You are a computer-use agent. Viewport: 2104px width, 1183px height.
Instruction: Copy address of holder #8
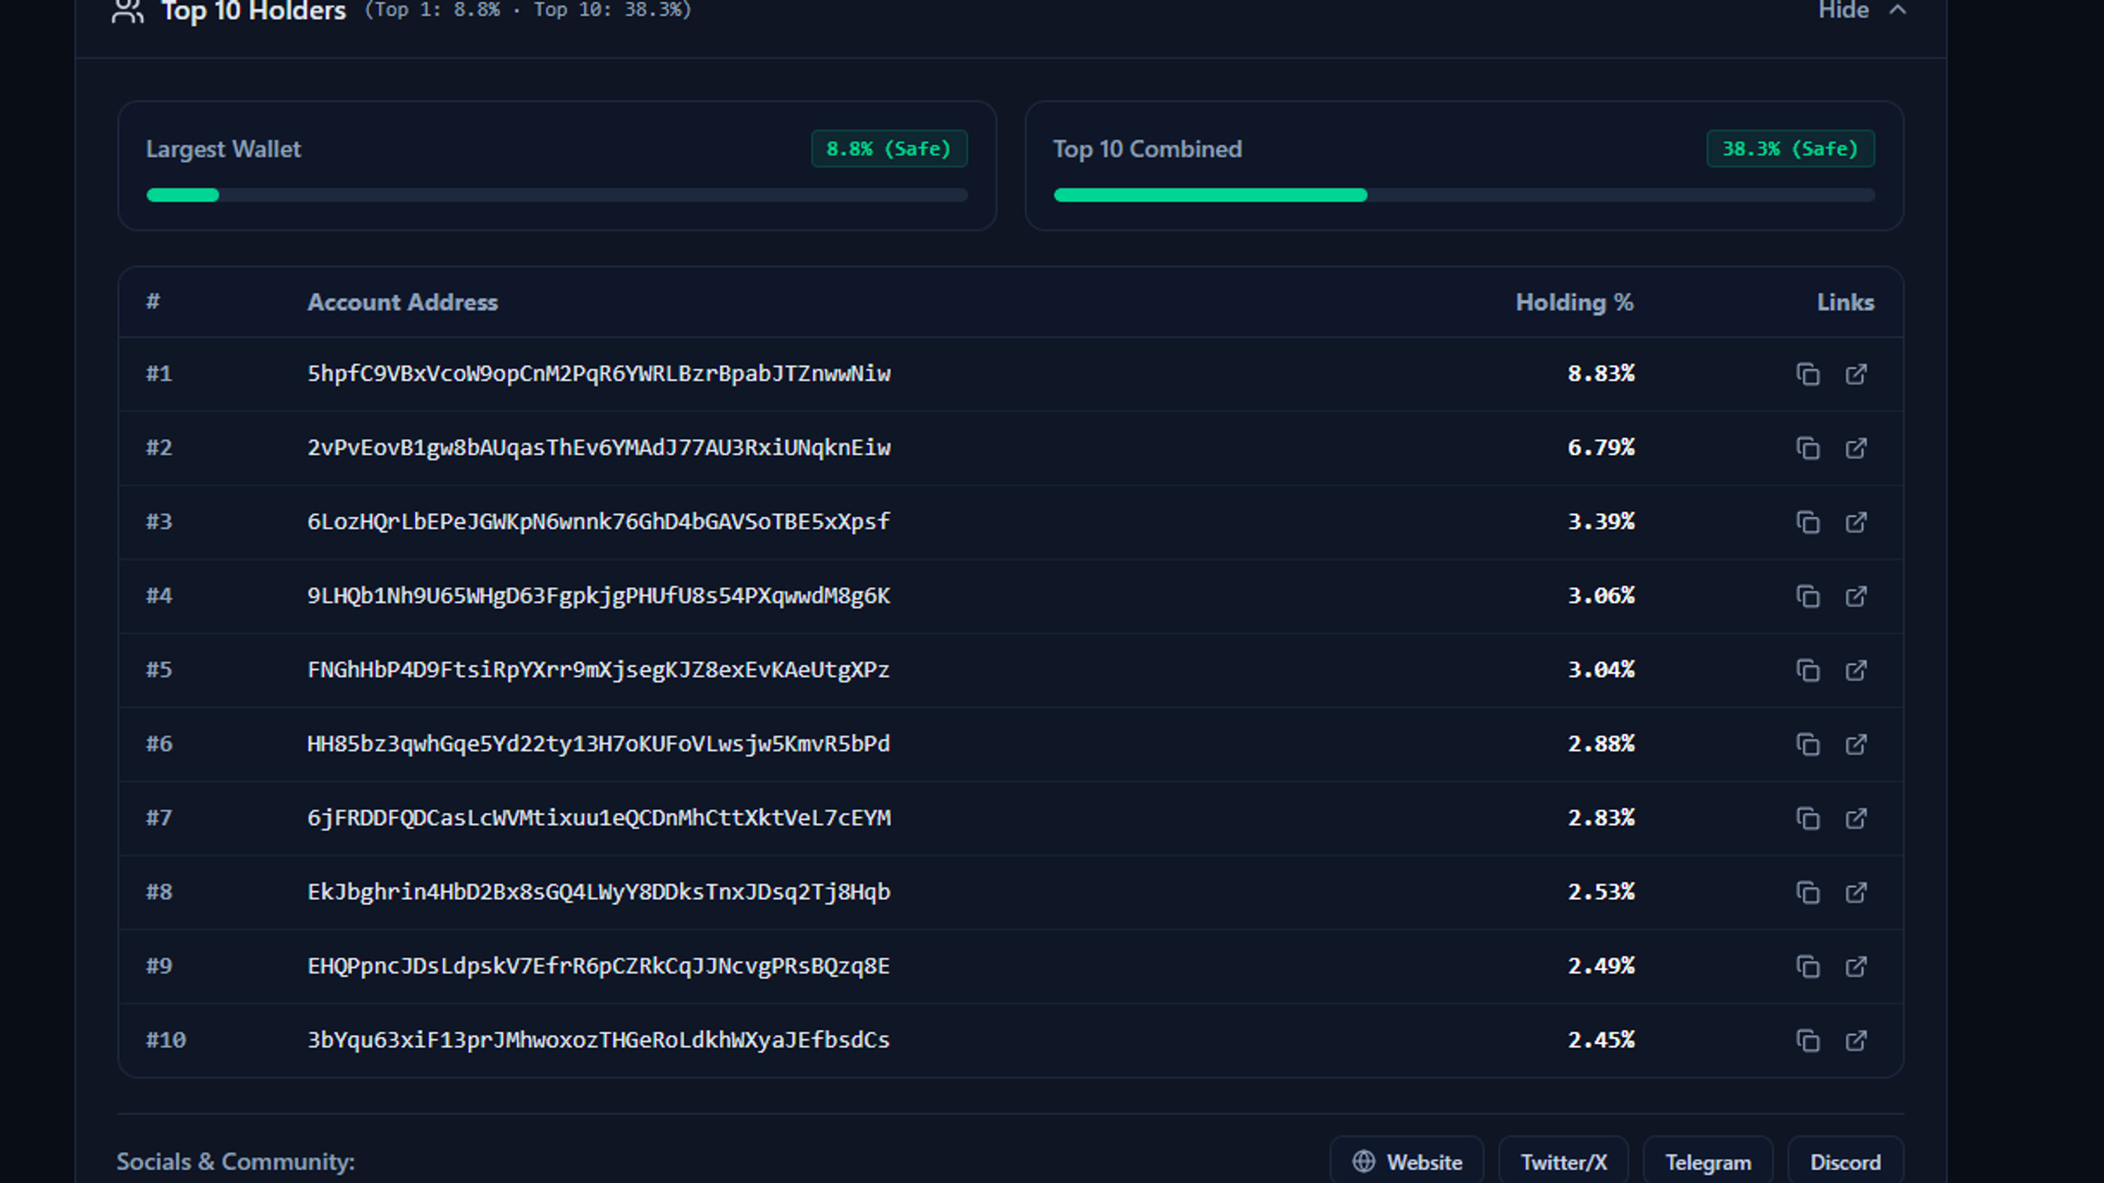1807,892
